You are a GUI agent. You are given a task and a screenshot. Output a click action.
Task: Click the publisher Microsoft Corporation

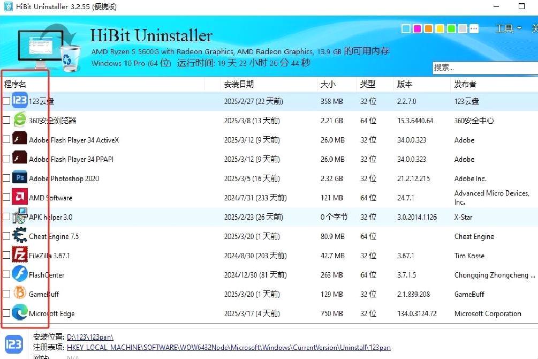pyautogui.click(x=488, y=313)
